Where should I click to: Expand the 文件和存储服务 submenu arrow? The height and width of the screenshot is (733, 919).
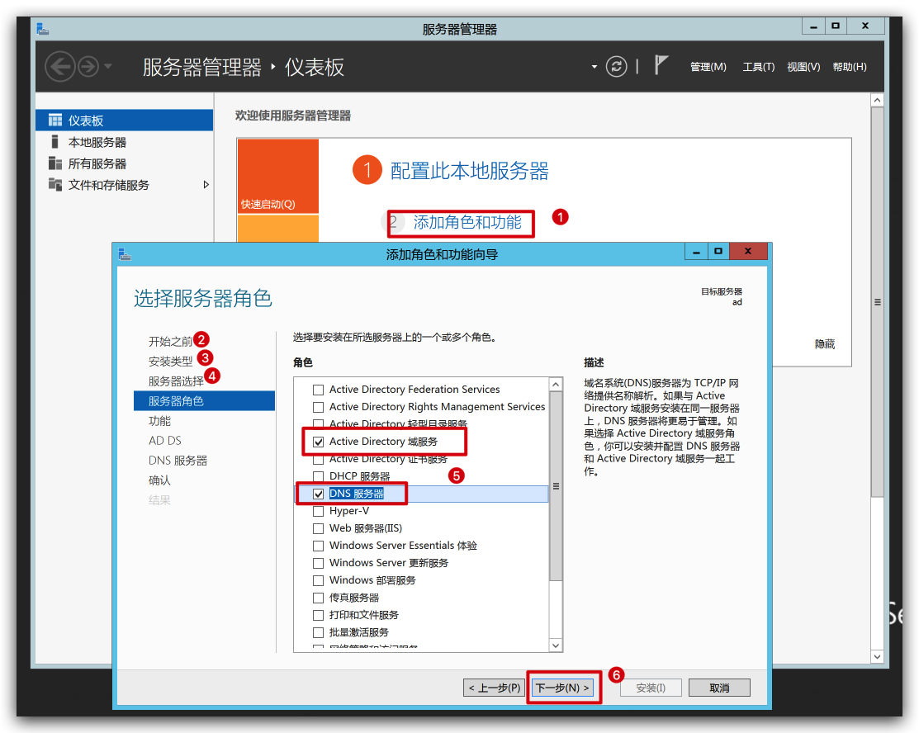click(x=206, y=185)
